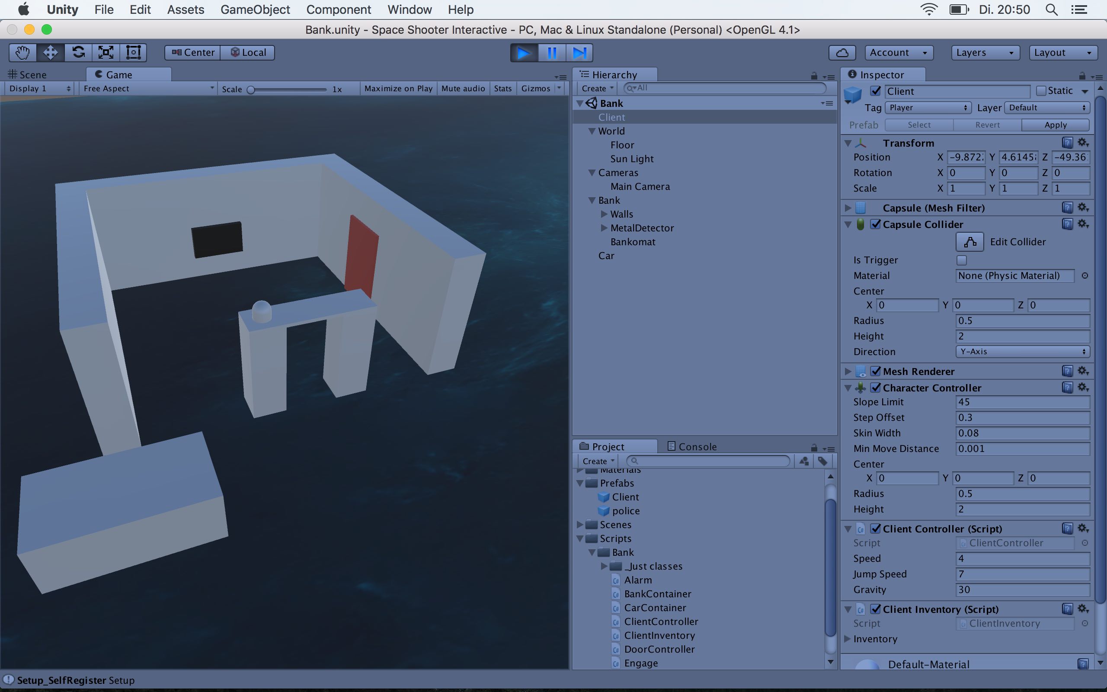
Task: Switch to the Scene tab
Action: 27,74
